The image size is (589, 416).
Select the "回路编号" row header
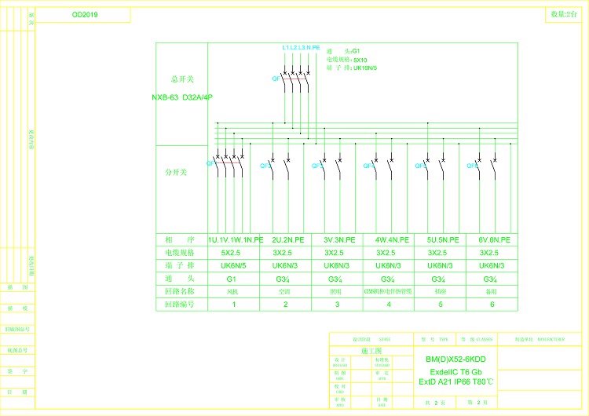180,304
